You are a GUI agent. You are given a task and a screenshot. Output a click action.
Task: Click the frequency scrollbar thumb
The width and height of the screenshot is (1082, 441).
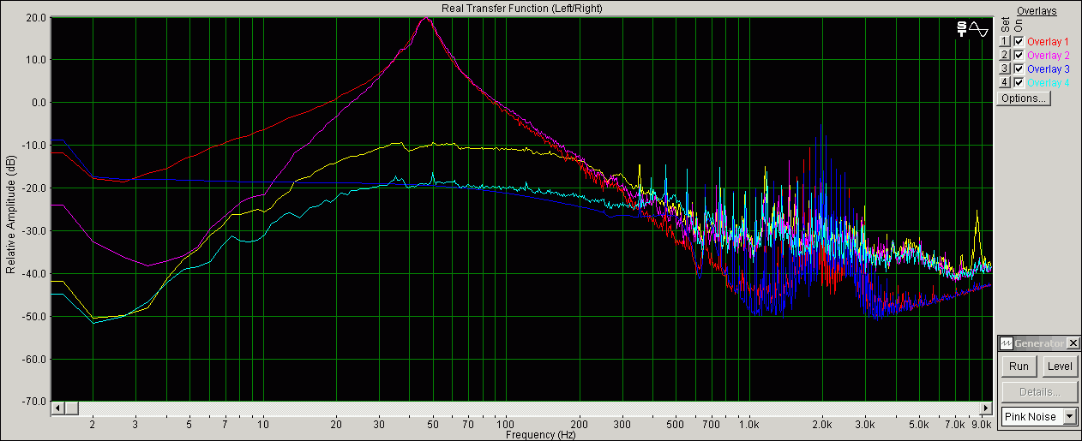tap(70, 408)
